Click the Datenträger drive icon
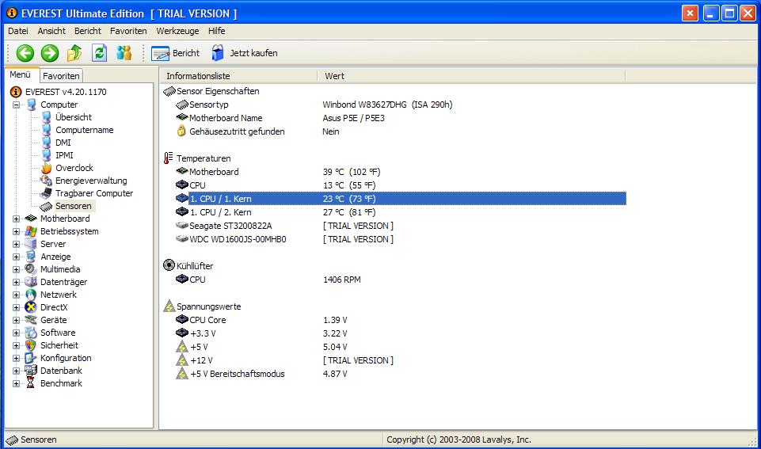Screen dimensions: 761x449 tap(31, 282)
